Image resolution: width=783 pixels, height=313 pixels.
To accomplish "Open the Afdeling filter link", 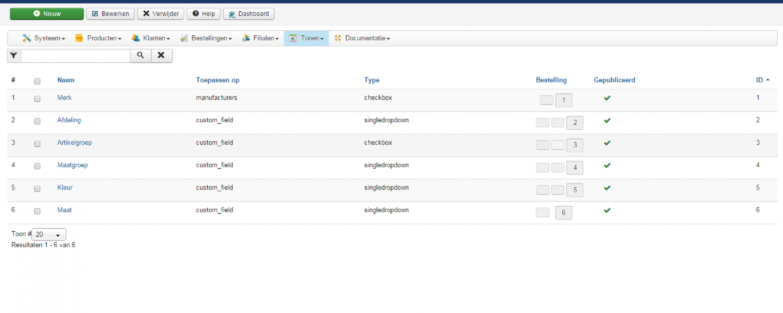I will (69, 120).
